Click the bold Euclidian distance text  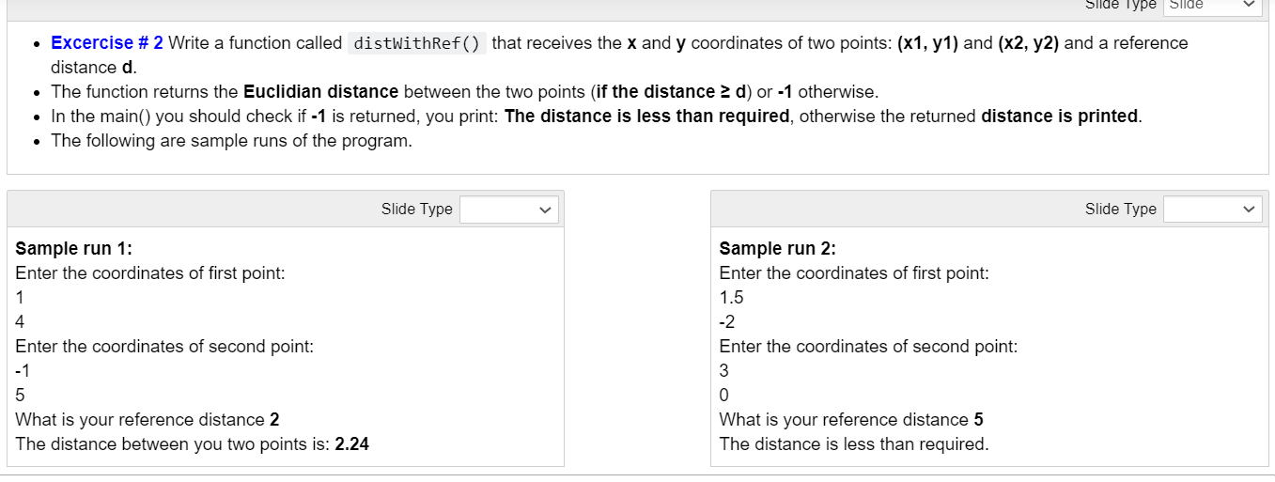321,92
